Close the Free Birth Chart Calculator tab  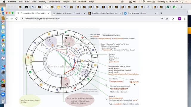[120, 13]
